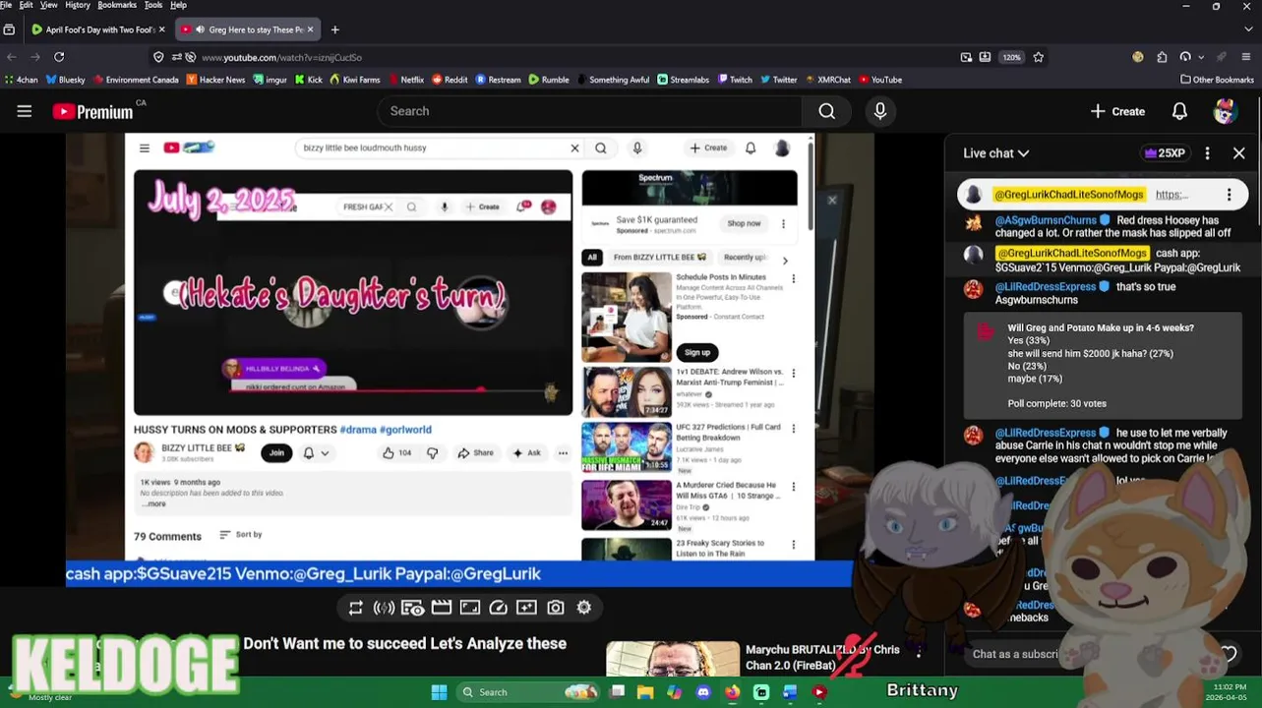Reload the page with the browser refresh icon
The height and width of the screenshot is (708, 1262).
click(x=59, y=57)
